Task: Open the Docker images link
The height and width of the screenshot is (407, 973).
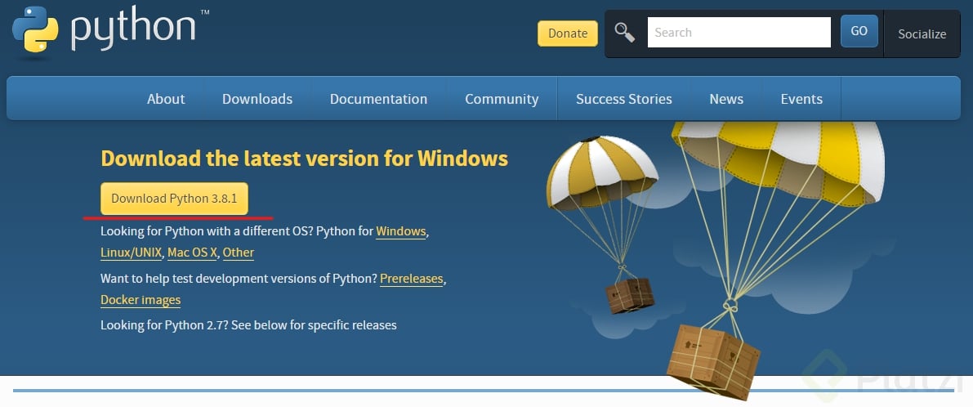Action: point(141,300)
